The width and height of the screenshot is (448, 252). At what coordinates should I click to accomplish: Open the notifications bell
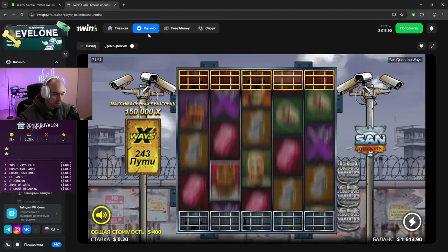click(x=432, y=28)
